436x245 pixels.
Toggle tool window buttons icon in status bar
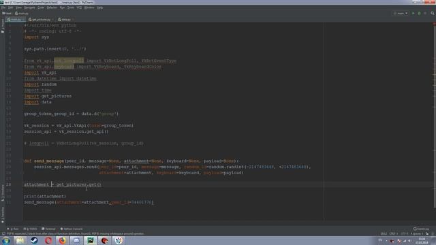(x=3, y=234)
